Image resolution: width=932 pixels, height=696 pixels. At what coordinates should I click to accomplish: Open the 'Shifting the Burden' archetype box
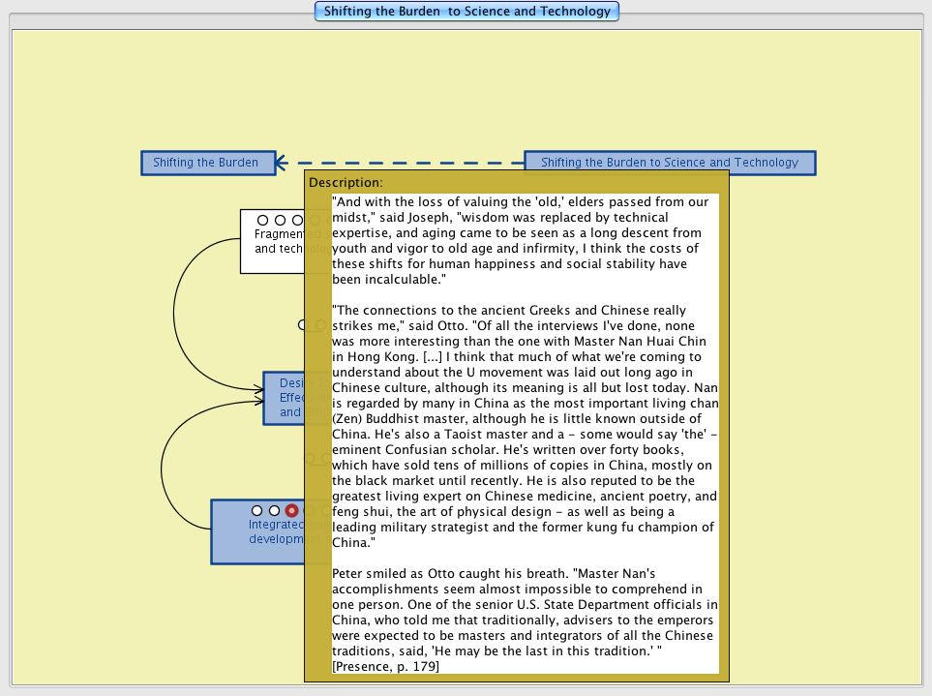(205, 163)
